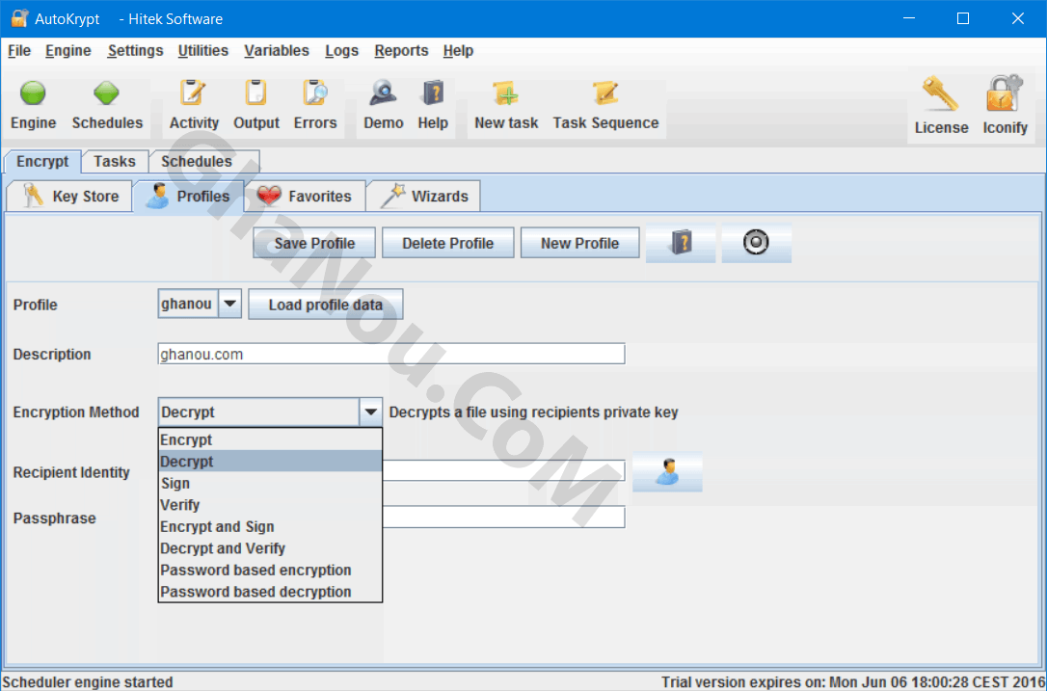
Task: Click the profile help book button
Action: click(x=681, y=242)
